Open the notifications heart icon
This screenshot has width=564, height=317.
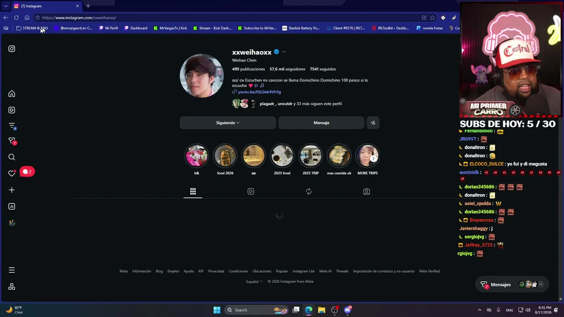click(12, 173)
